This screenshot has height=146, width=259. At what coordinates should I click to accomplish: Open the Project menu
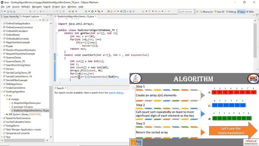[x=56, y=7]
